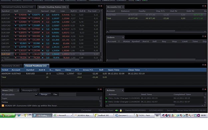Screen dimensions: 208x130
Task: Open HEADS UP Eurozone GDP news item
Action: (31, 106)
